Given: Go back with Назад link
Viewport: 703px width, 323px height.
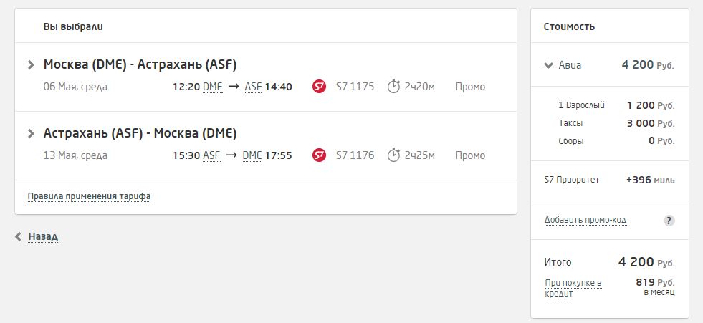Looking at the screenshot, I should (43, 236).
